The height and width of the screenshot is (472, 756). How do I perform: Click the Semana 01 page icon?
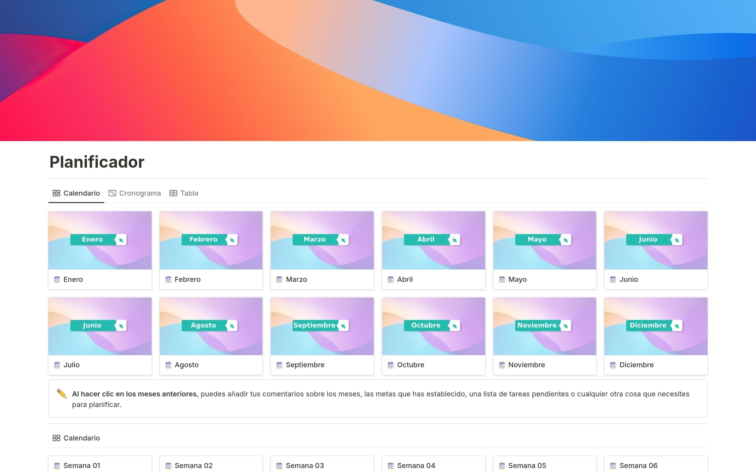click(x=57, y=466)
